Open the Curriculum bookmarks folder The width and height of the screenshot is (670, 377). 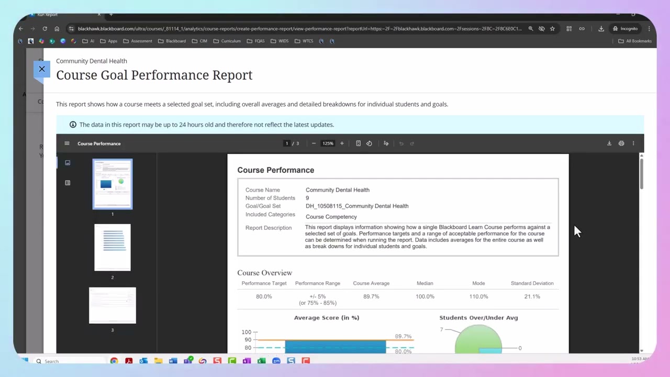[227, 41]
